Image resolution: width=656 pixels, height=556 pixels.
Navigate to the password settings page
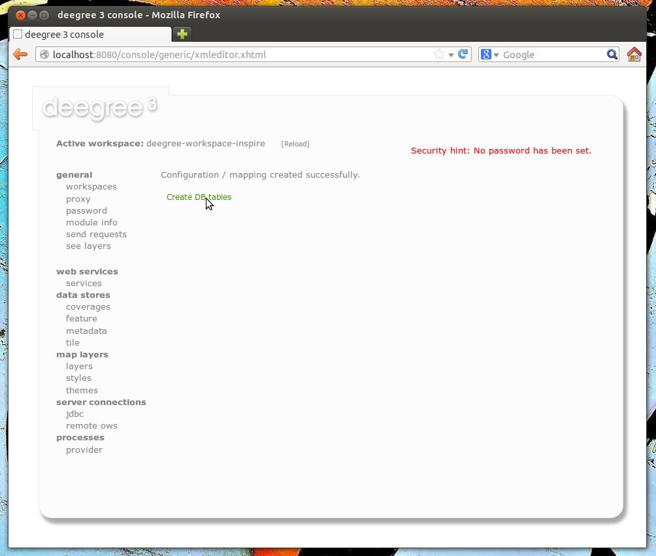coord(86,211)
